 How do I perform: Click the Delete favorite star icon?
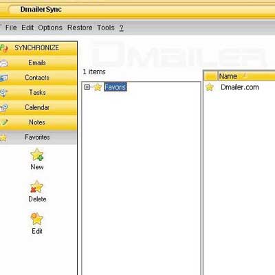[x=36, y=187]
